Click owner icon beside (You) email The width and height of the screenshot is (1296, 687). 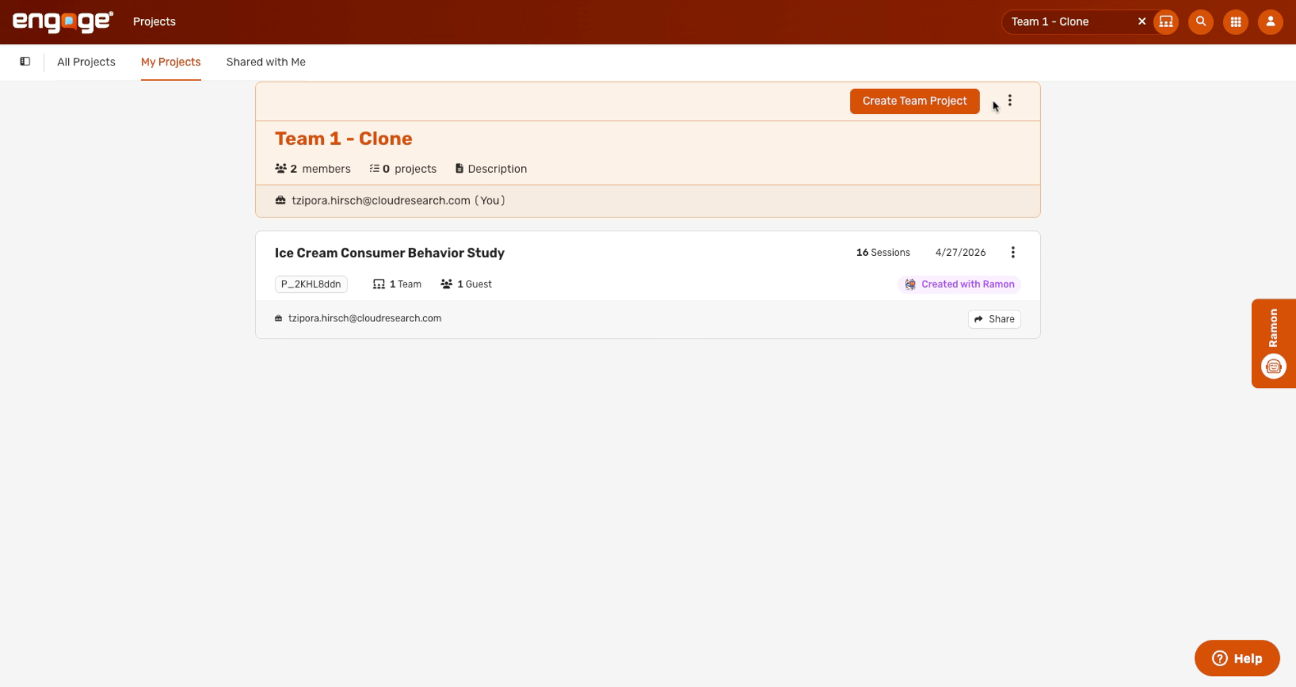pos(280,200)
